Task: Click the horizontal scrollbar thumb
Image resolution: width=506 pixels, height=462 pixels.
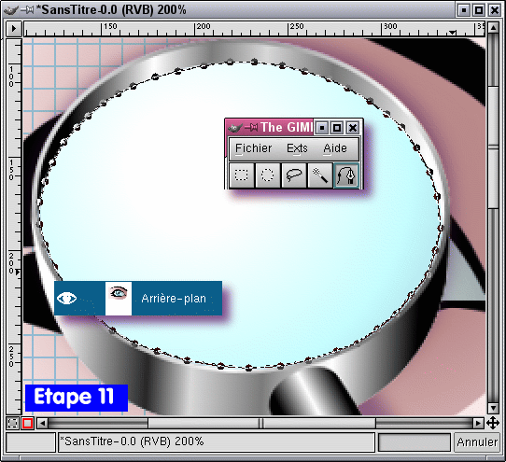Action: click(261, 423)
